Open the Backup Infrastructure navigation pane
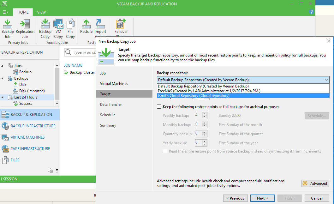The height and width of the screenshot is (204, 334). (x=33, y=126)
